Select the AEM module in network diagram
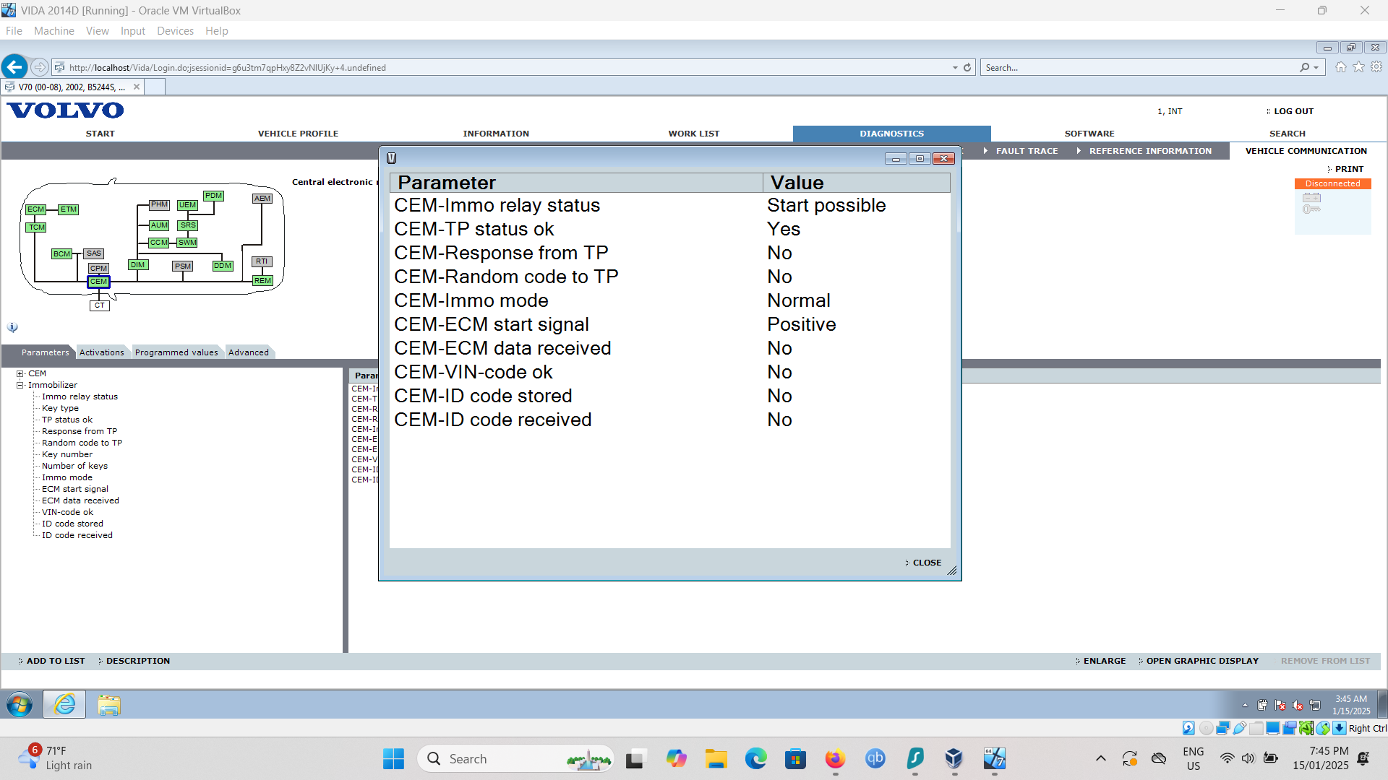The width and height of the screenshot is (1388, 780). pos(262,199)
